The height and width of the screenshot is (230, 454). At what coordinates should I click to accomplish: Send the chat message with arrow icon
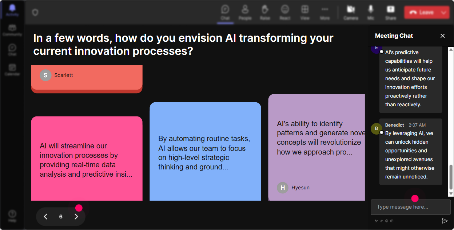pos(445,221)
